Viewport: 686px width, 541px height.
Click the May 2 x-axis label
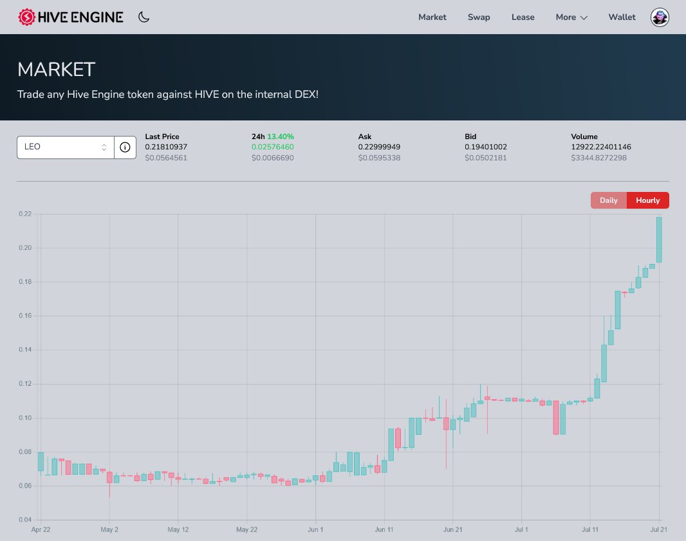pos(109,529)
